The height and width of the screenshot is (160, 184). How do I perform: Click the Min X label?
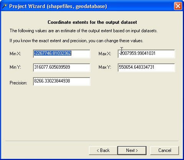[x=15, y=54]
